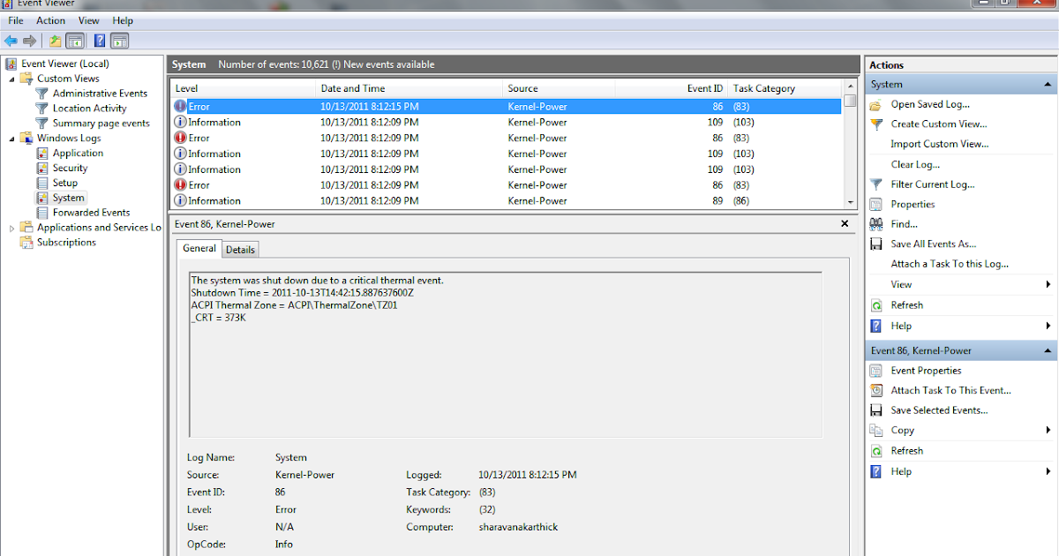This screenshot has width=1059, height=556.
Task: Click the Save All Events As disk icon
Action: click(877, 244)
